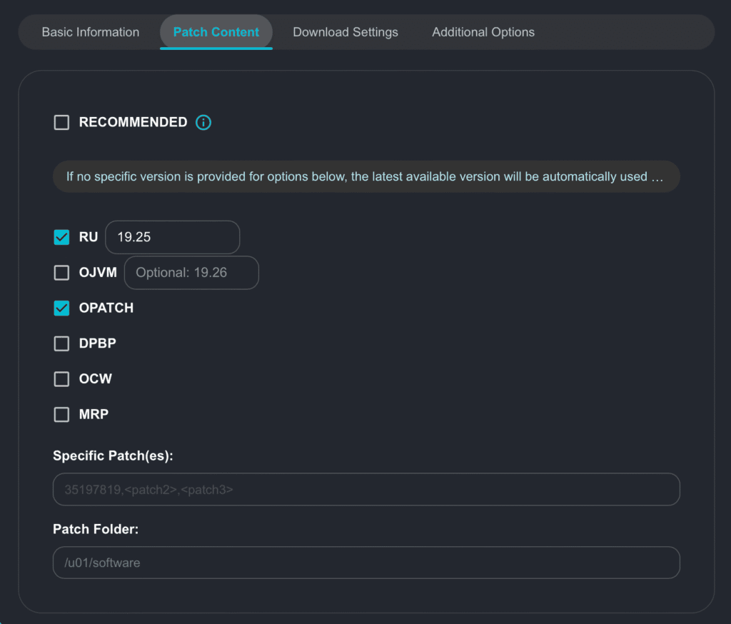Uncheck the RU checkbox

click(x=62, y=237)
